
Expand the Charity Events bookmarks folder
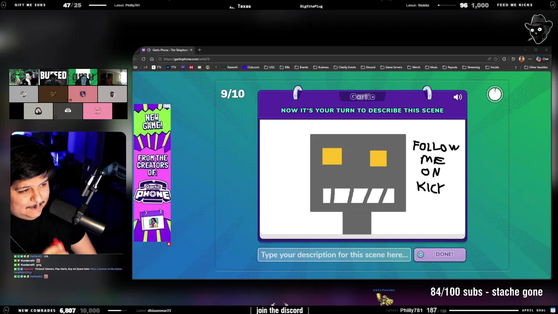(344, 67)
